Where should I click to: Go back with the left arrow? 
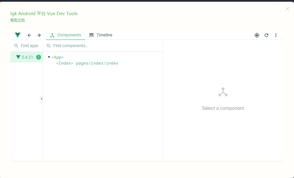point(29,35)
